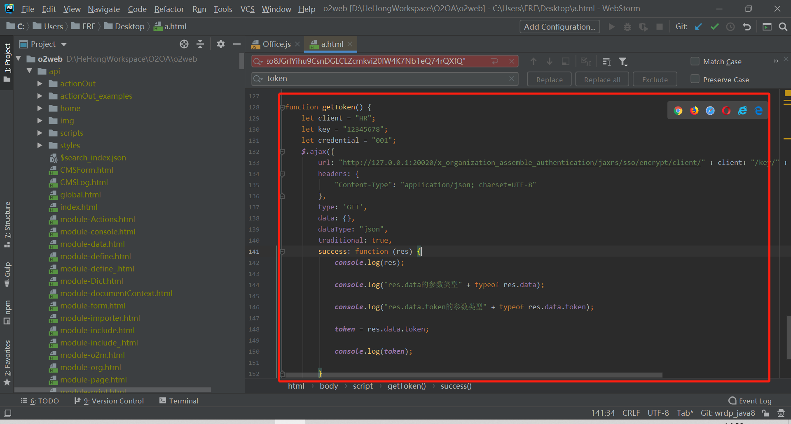
Task: Click Add Configuration button
Action: coord(559,27)
